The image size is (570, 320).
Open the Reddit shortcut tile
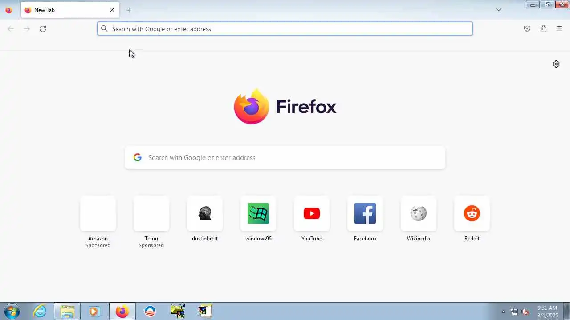[x=472, y=214]
